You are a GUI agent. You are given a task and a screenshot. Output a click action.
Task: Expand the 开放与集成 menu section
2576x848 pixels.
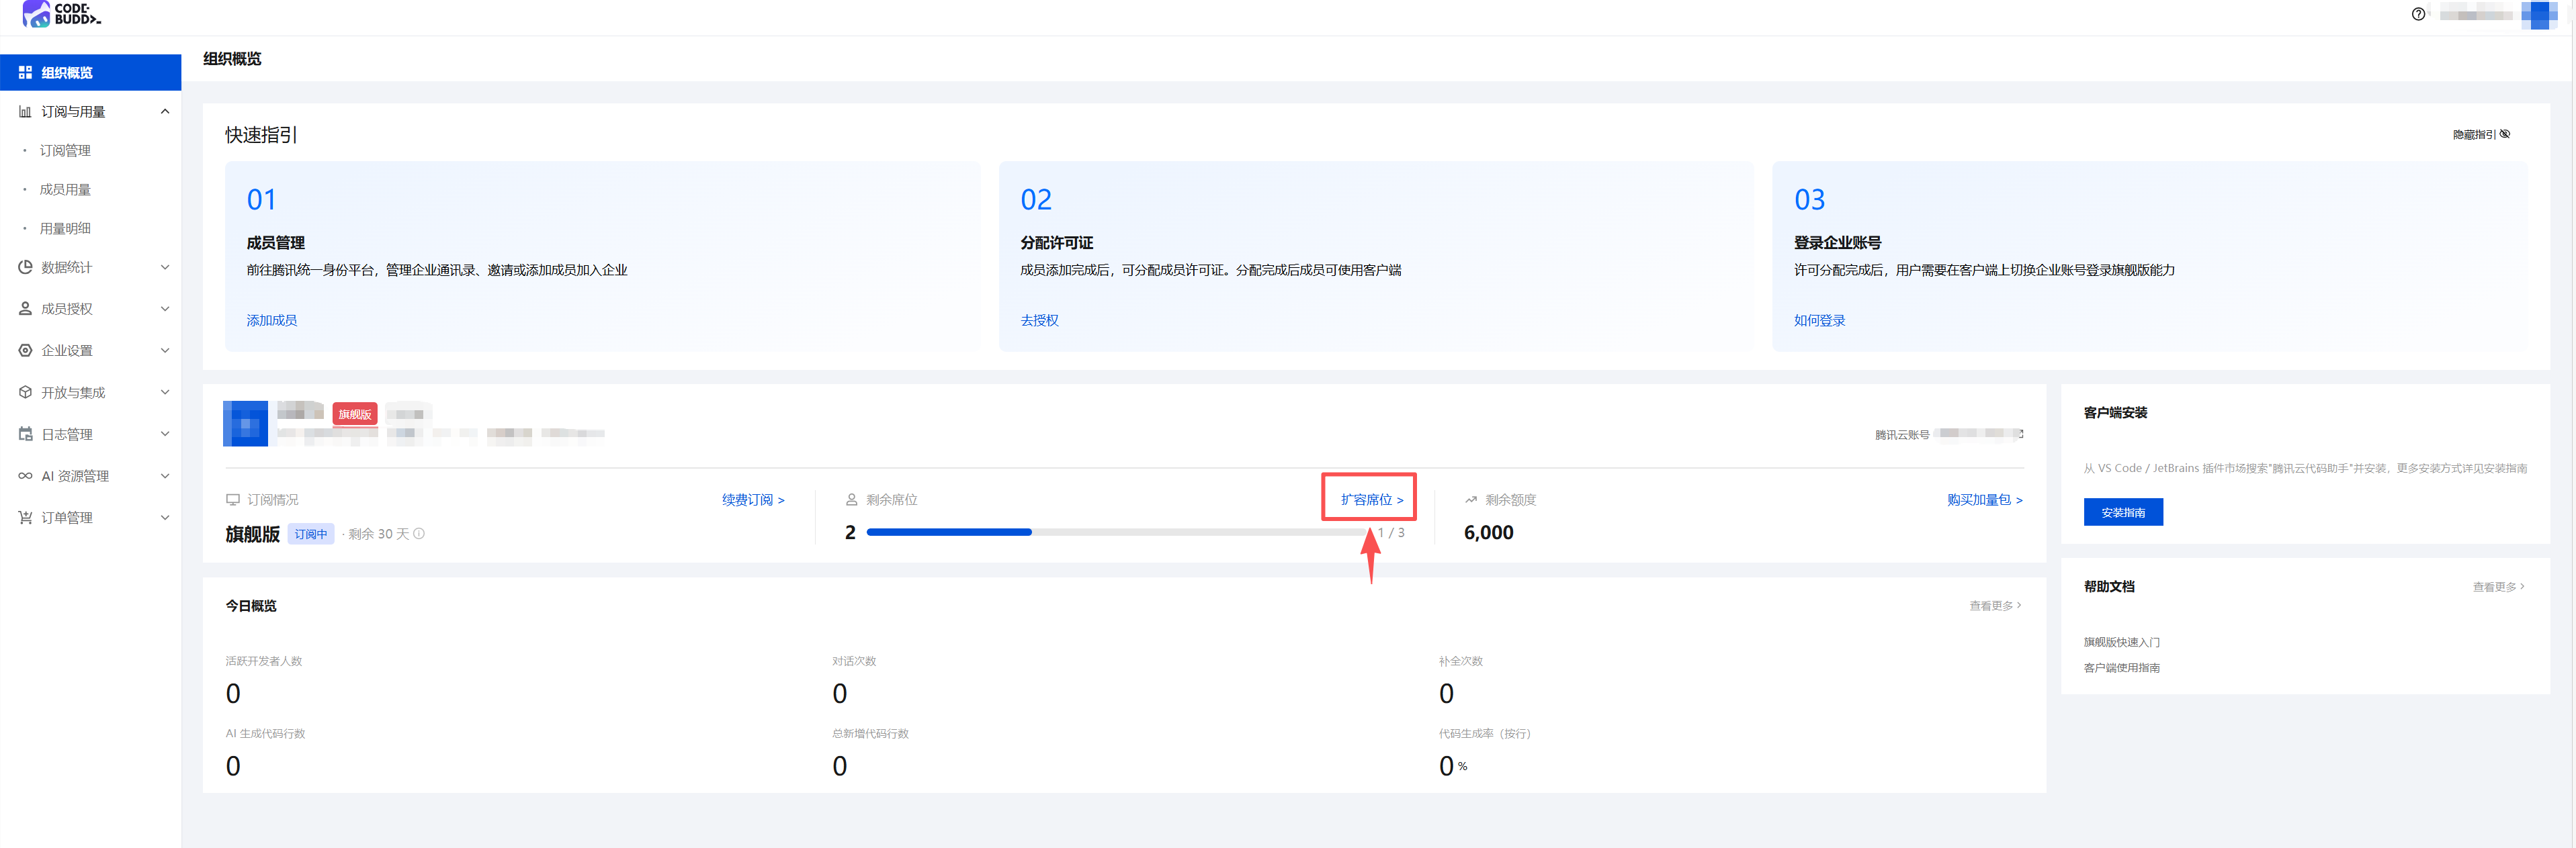165,393
